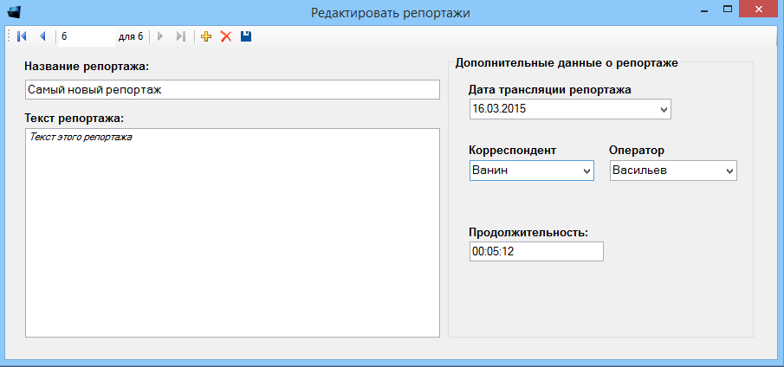Go to the first record
The image size is (784, 367).
click(x=22, y=36)
